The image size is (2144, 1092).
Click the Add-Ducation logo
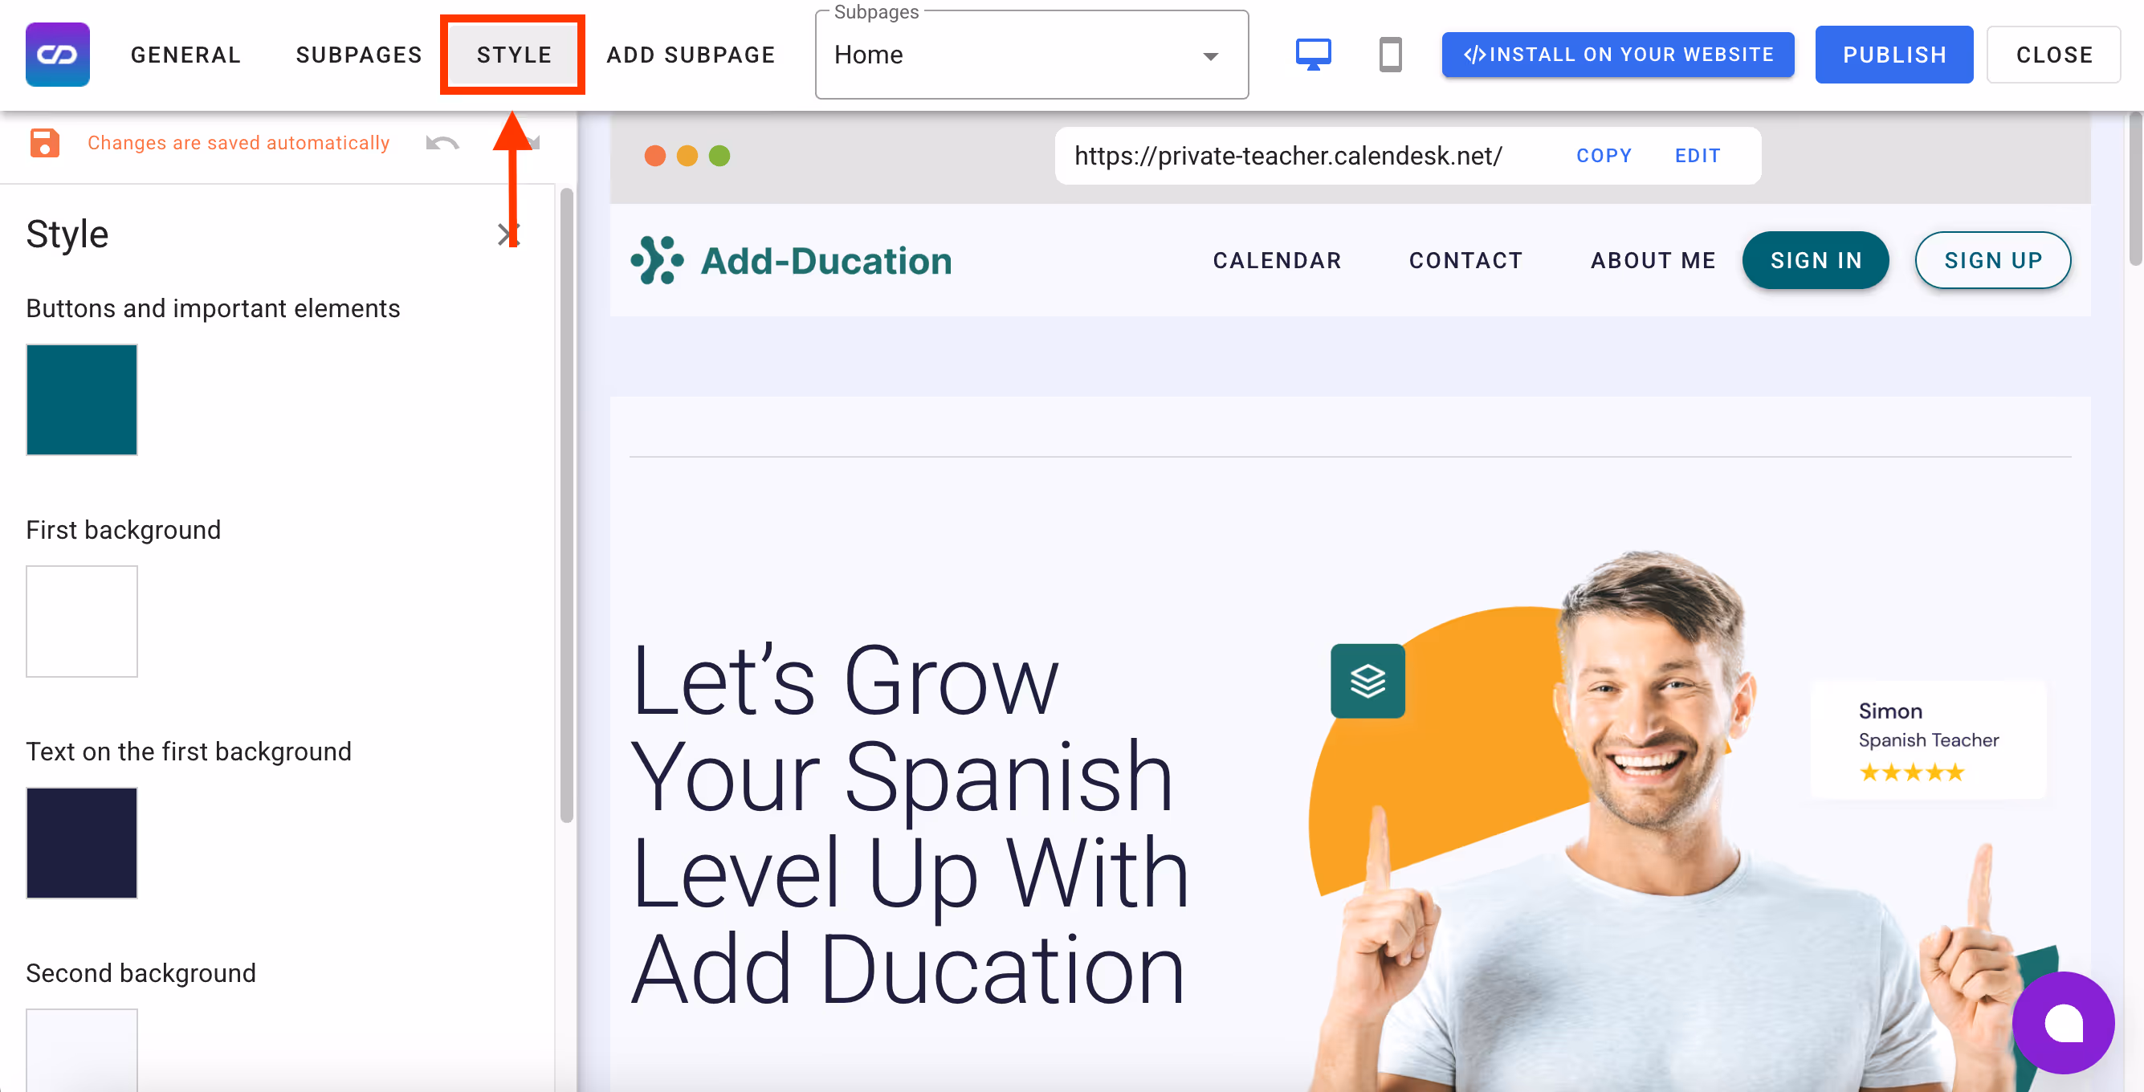791,260
